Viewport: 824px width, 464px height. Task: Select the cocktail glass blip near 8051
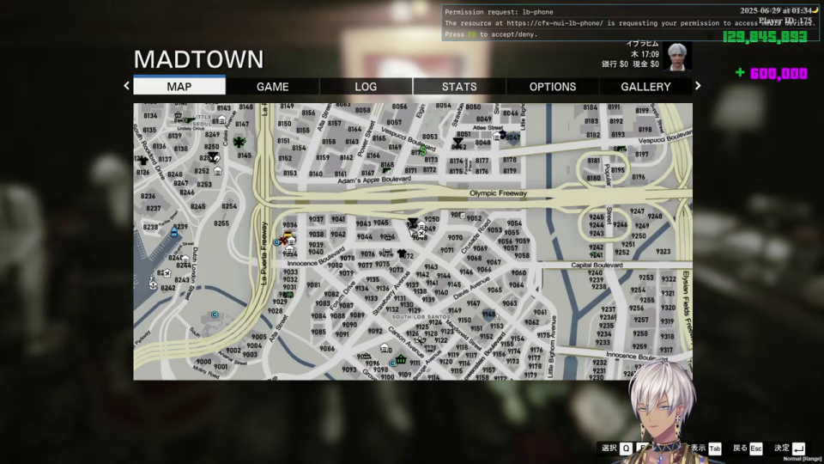[457, 141]
